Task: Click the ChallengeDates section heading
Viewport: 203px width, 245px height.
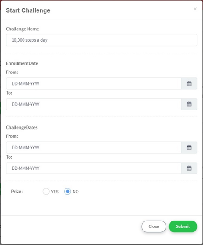Action: pos(22,128)
